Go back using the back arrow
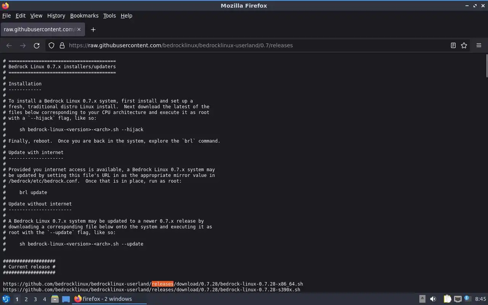The image size is (488, 305). (x=9, y=45)
